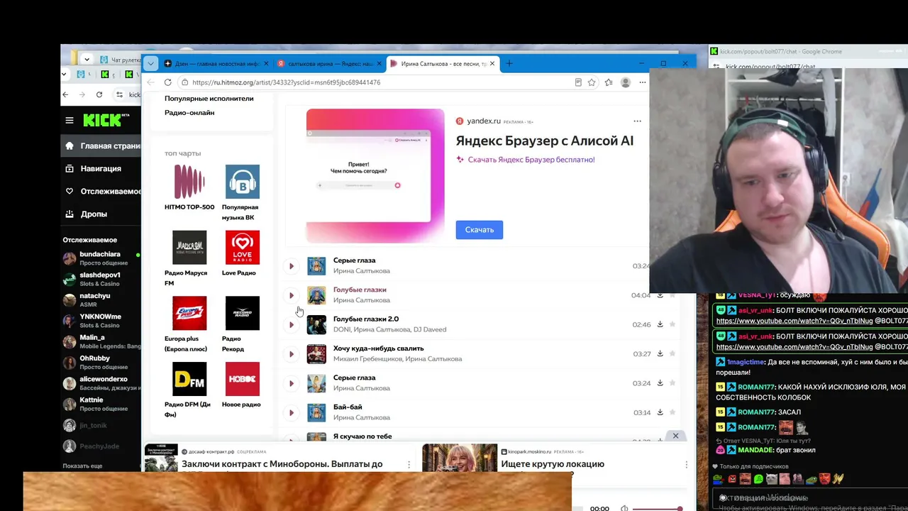Click the blue "Скачать" ad button

[x=480, y=230]
